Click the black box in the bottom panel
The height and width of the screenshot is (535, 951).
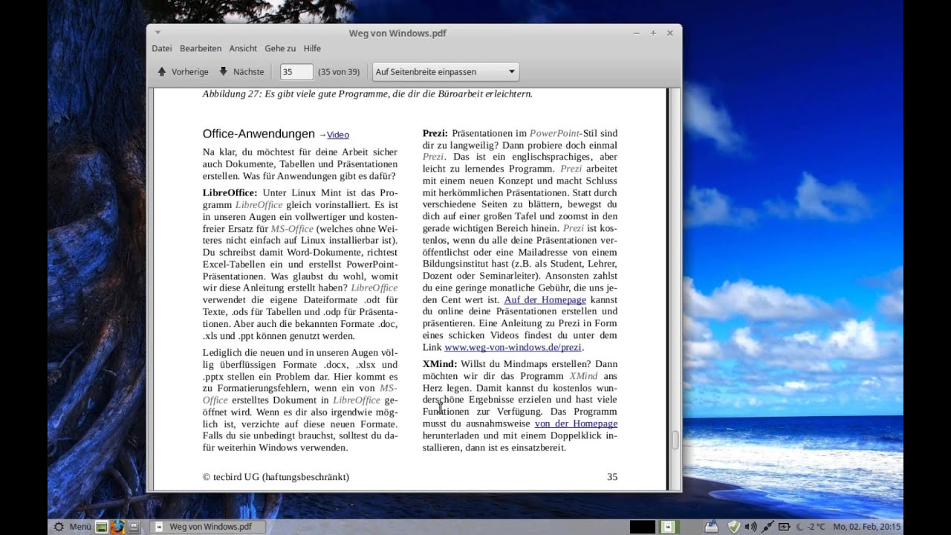click(x=643, y=527)
